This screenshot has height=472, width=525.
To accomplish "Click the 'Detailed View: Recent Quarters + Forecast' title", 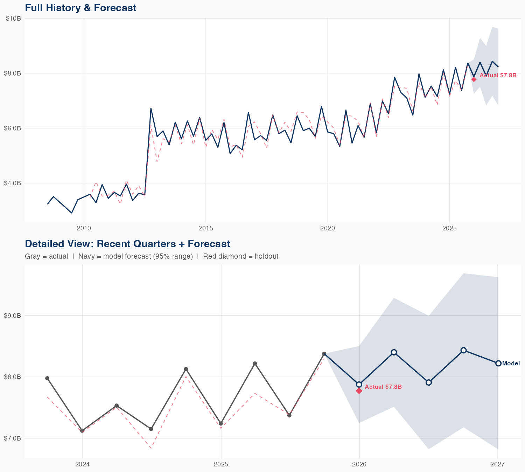I will [127, 244].
